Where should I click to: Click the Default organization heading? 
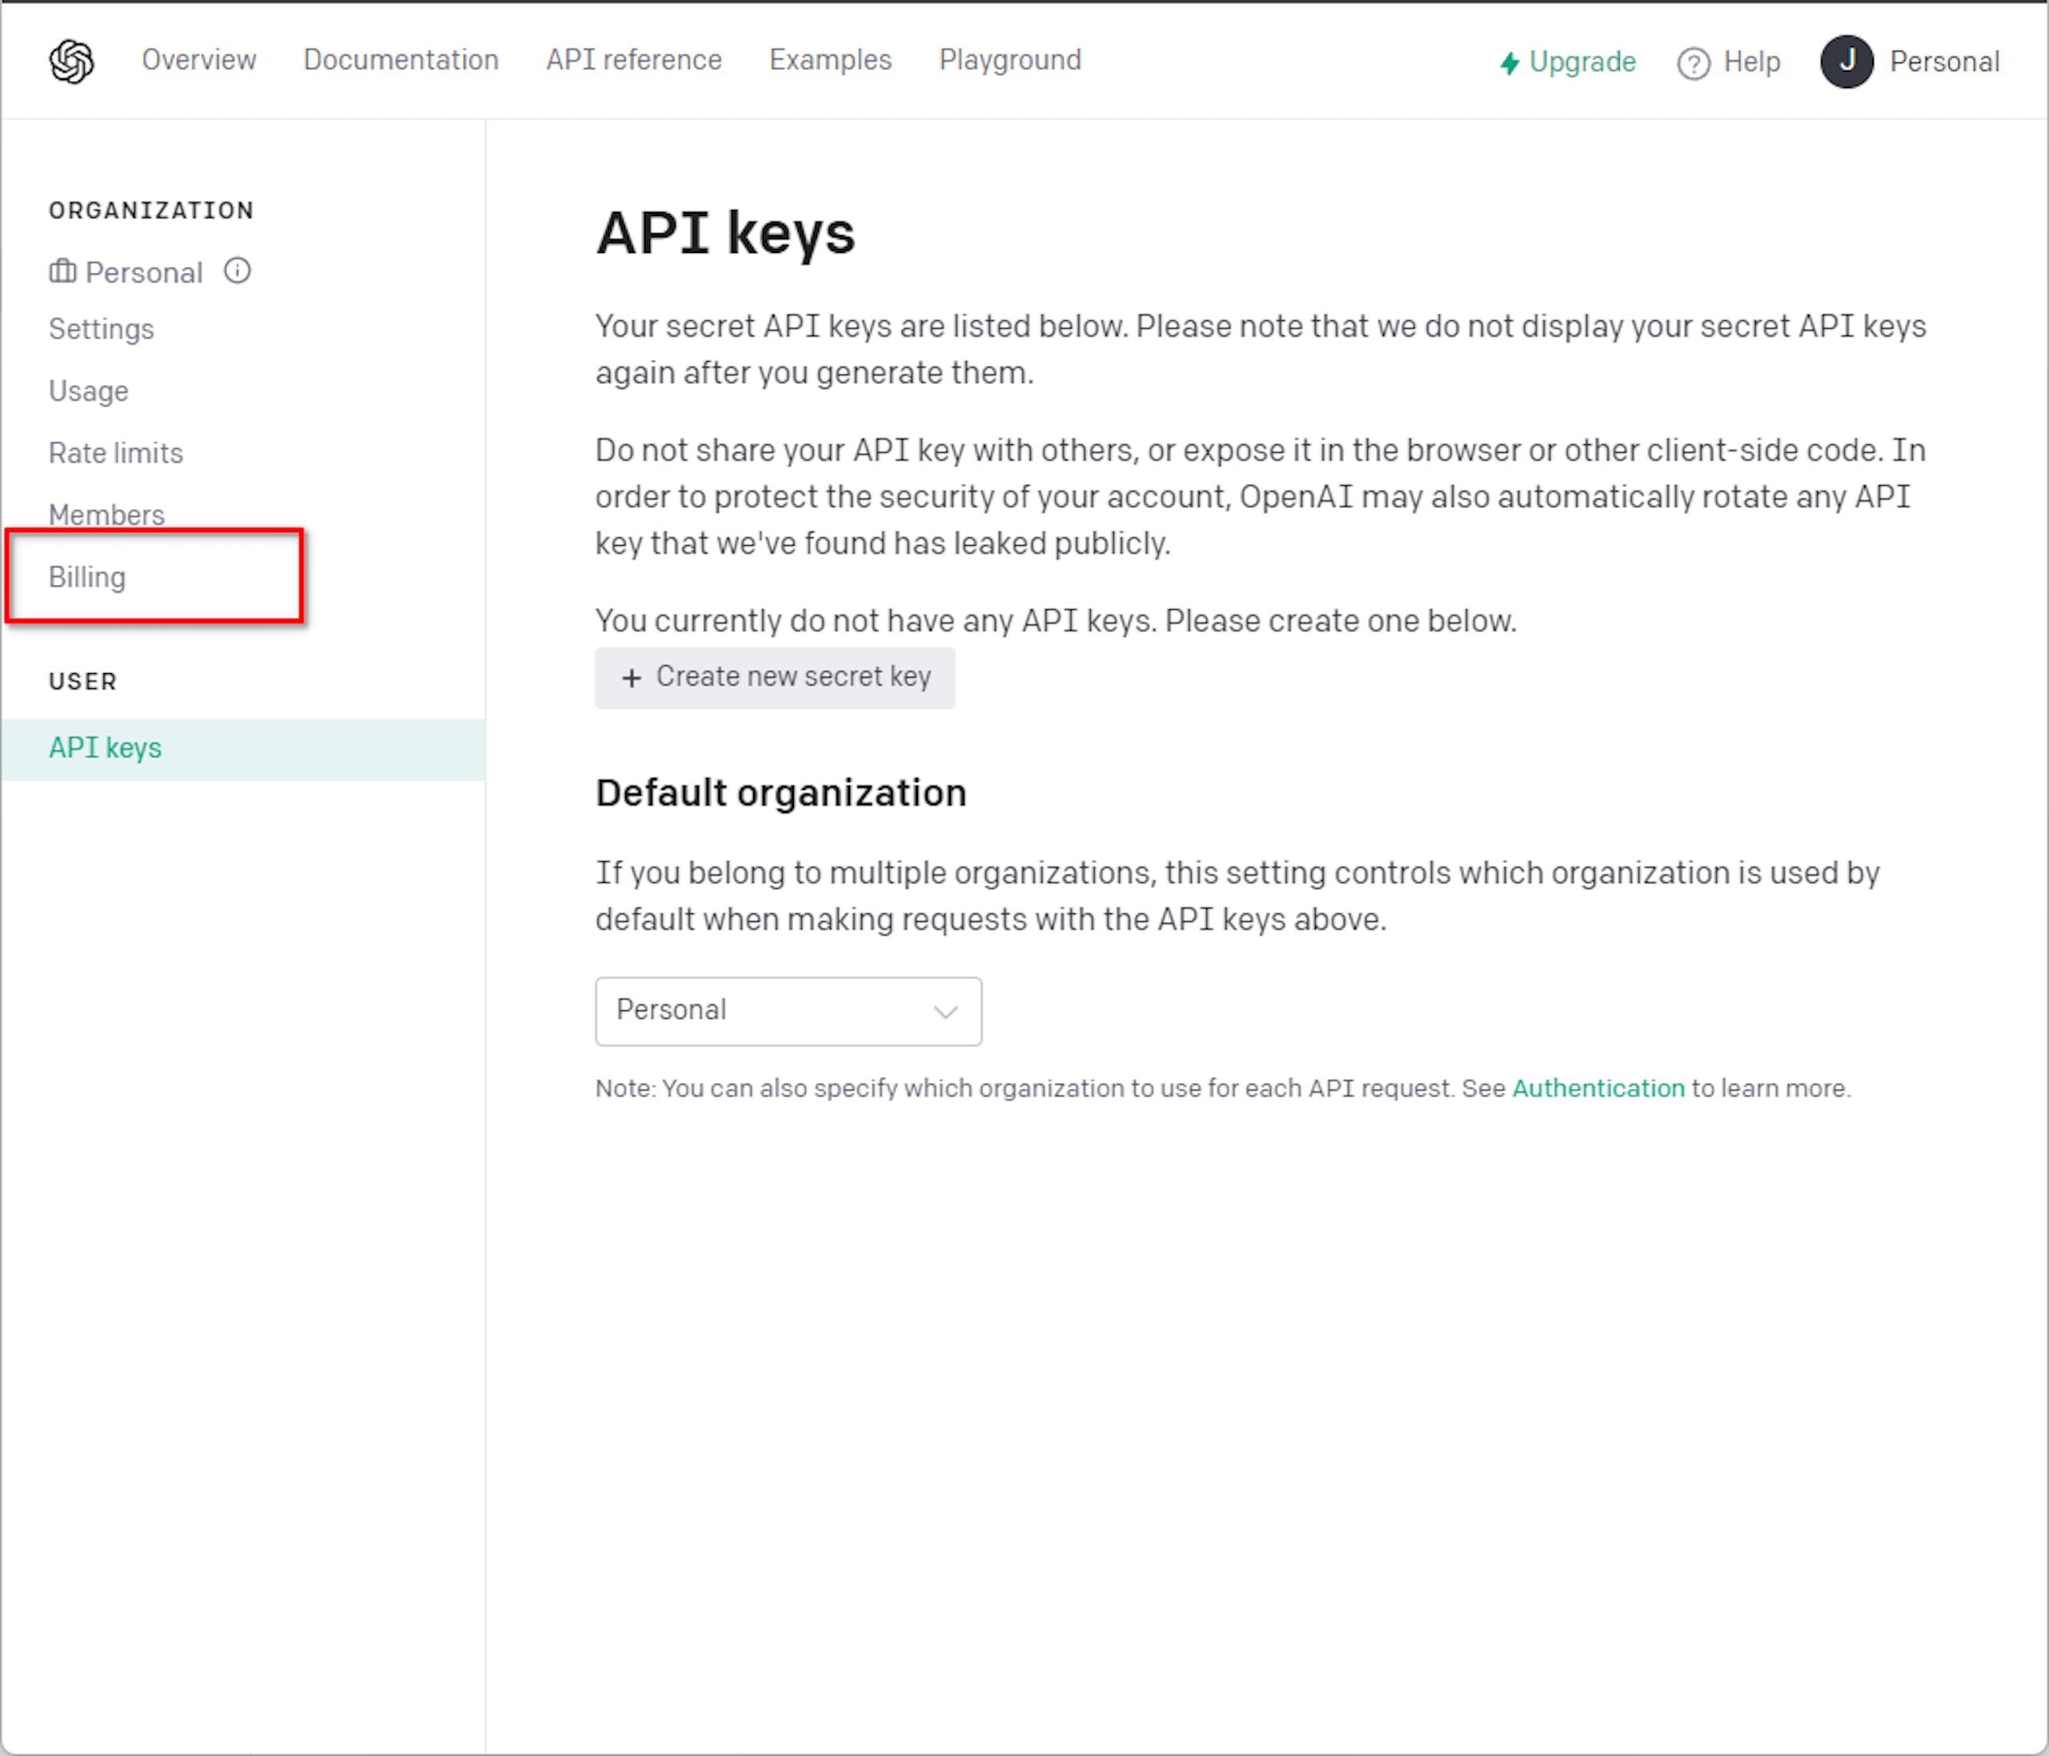coord(780,793)
